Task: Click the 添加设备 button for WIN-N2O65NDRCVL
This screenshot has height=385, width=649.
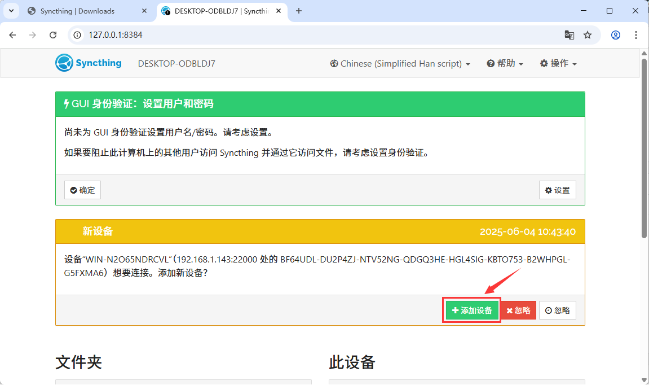Action: (x=471, y=310)
